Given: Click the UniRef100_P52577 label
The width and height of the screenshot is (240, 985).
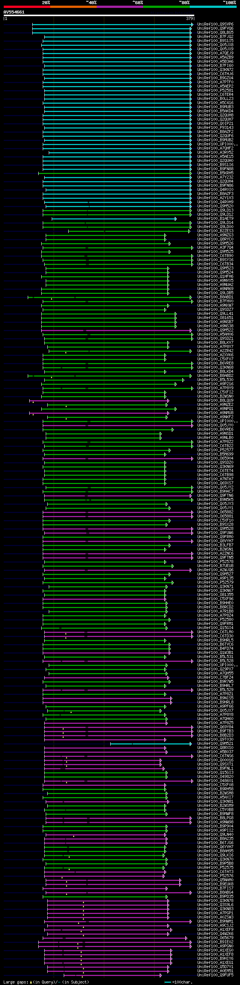Looking at the screenshot, I should (x=215, y=451).
